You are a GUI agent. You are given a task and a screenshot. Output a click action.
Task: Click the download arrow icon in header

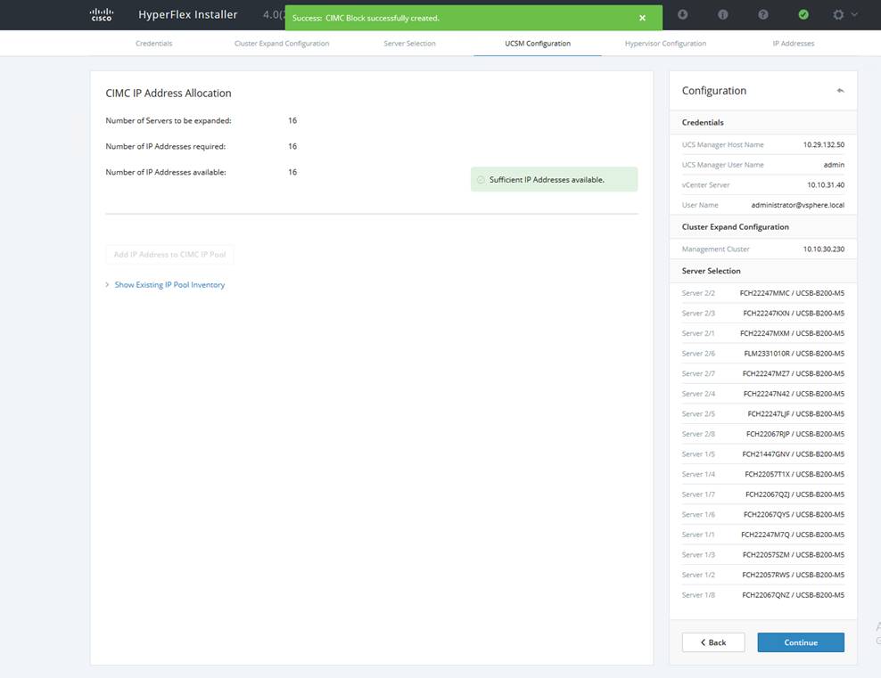pyautogui.click(x=683, y=14)
